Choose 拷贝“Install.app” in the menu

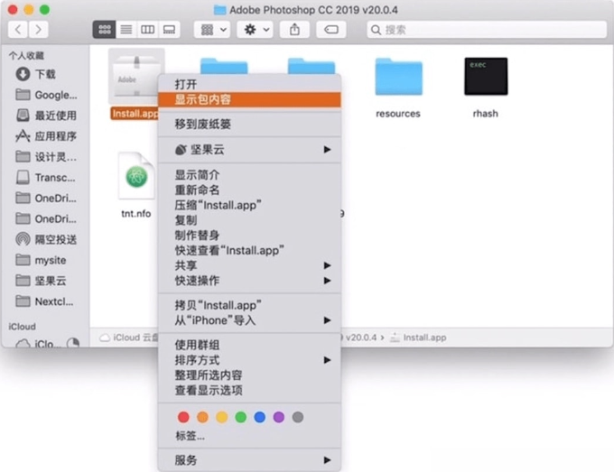point(249,305)
